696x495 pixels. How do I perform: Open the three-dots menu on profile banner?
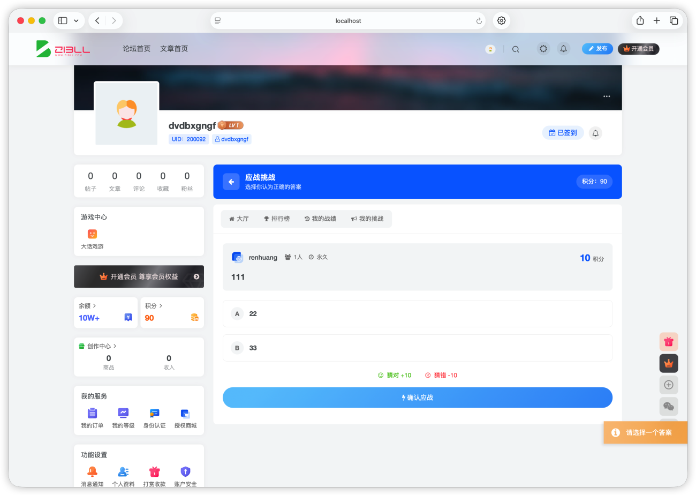(x=607, y=96)
